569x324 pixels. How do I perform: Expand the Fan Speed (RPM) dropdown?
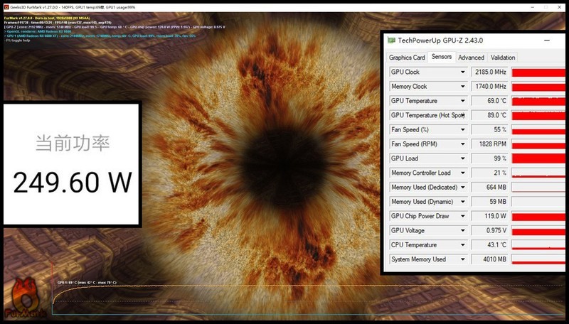coord(463,144)
